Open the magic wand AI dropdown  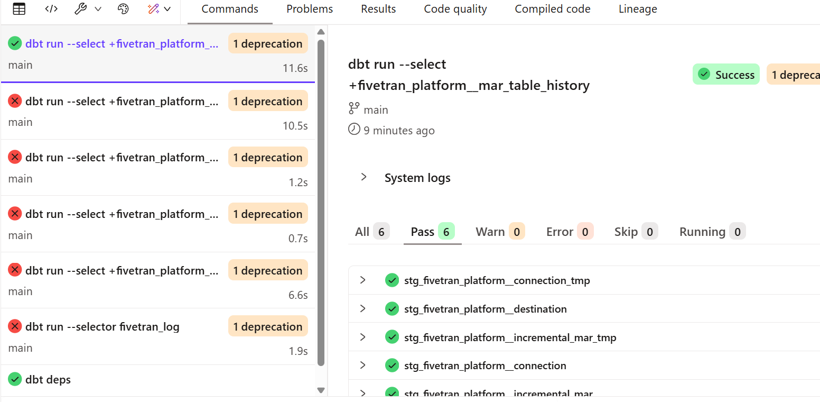coord(159,9)
